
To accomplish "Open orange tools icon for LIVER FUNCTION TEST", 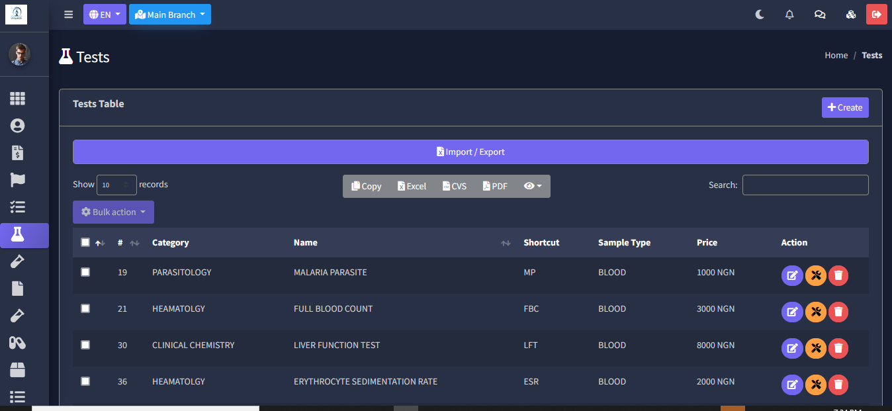I will 815,349.
